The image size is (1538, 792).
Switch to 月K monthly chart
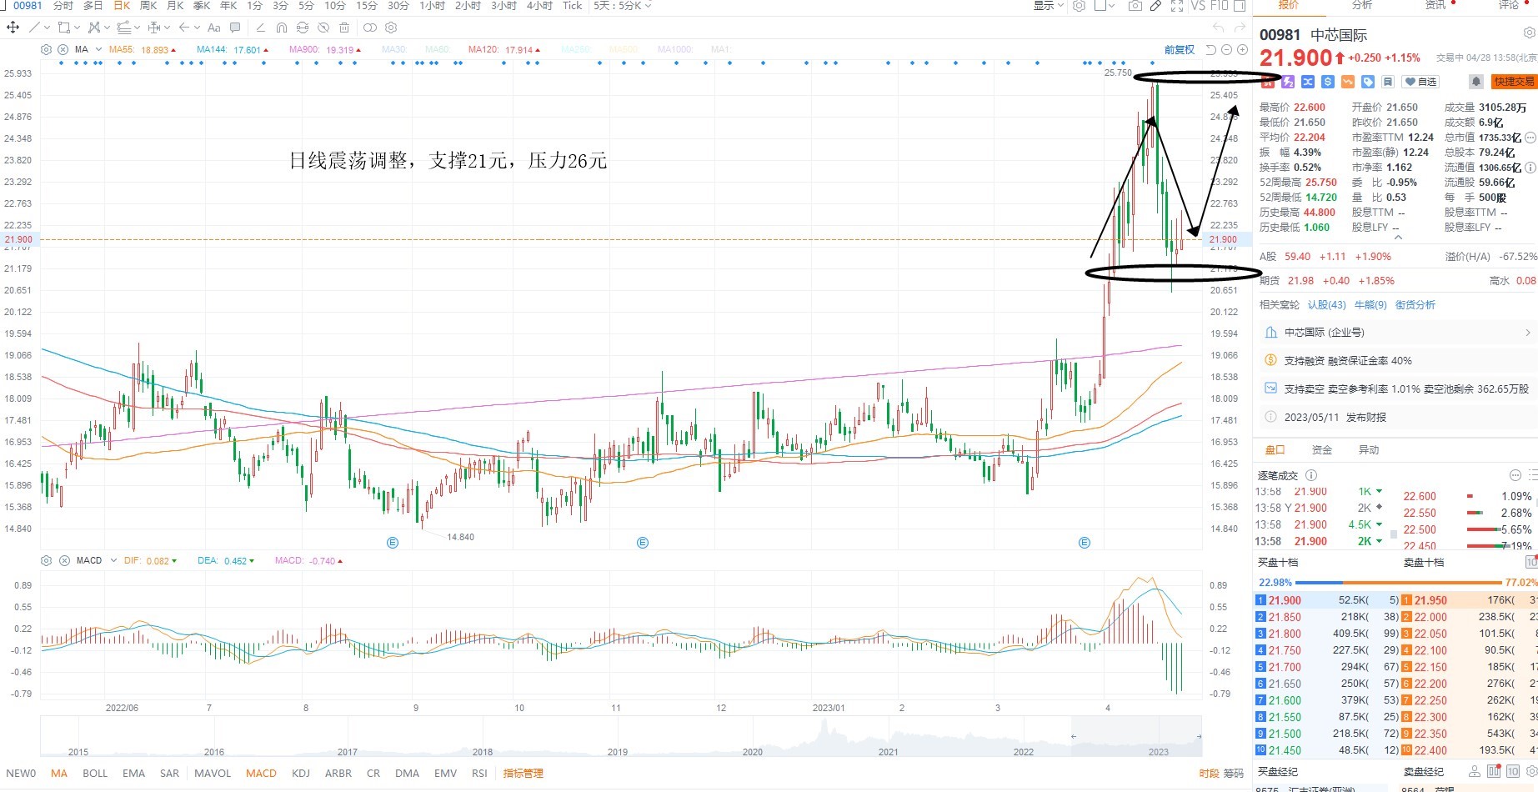point(175,6)
